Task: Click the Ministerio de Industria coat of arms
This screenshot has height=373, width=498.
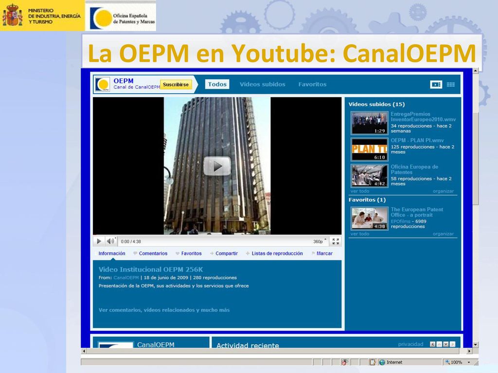Action: pyautogui.click(x=12, y=15)
